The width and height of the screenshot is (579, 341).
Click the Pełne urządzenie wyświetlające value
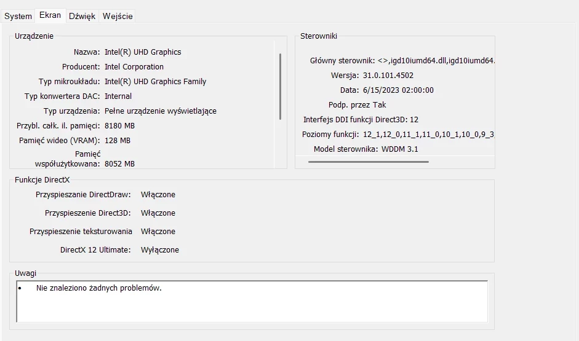tap(161, 111)
